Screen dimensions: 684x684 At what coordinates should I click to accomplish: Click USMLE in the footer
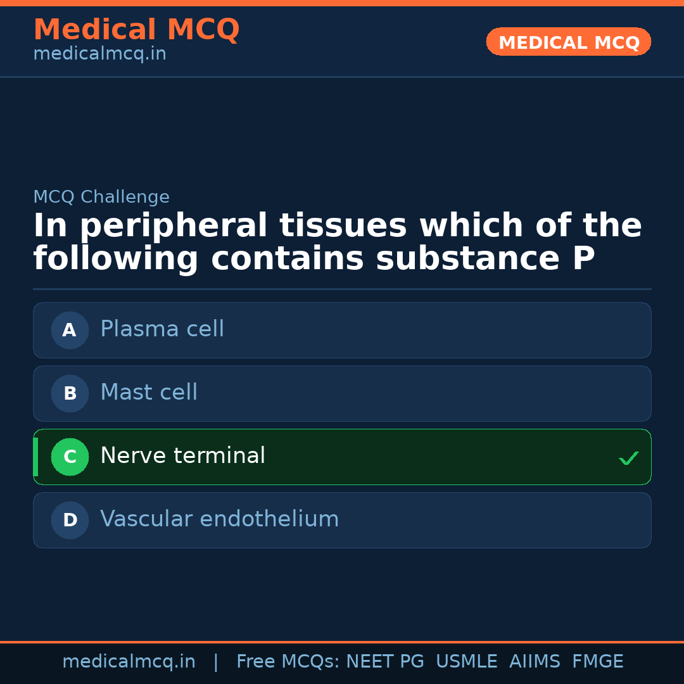click(x=466, y=662)
